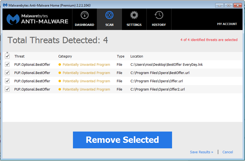This screenshot has height=161, width=245.
Task: Click the Scan target icon
Action: coord(109,15)
